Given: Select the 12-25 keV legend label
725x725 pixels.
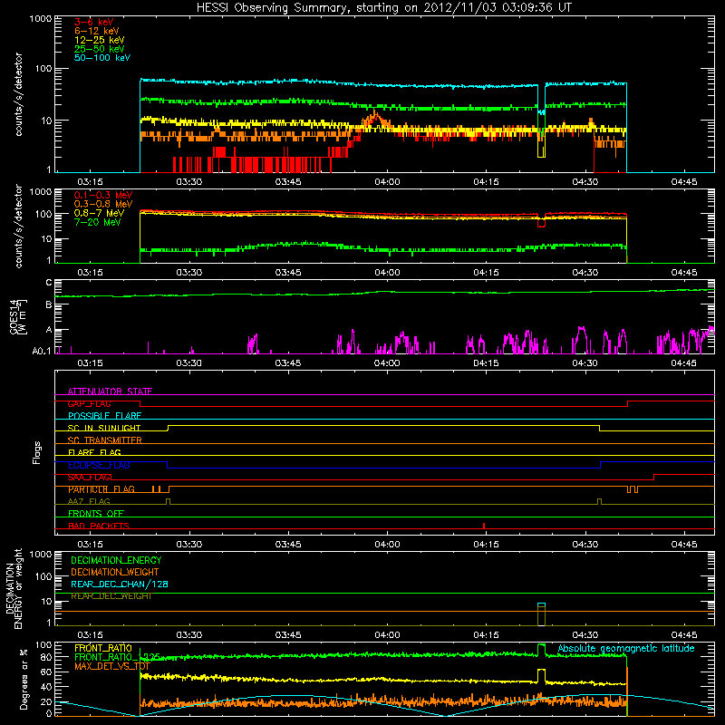Looking at the screenshot, I should tap(100, 40).
